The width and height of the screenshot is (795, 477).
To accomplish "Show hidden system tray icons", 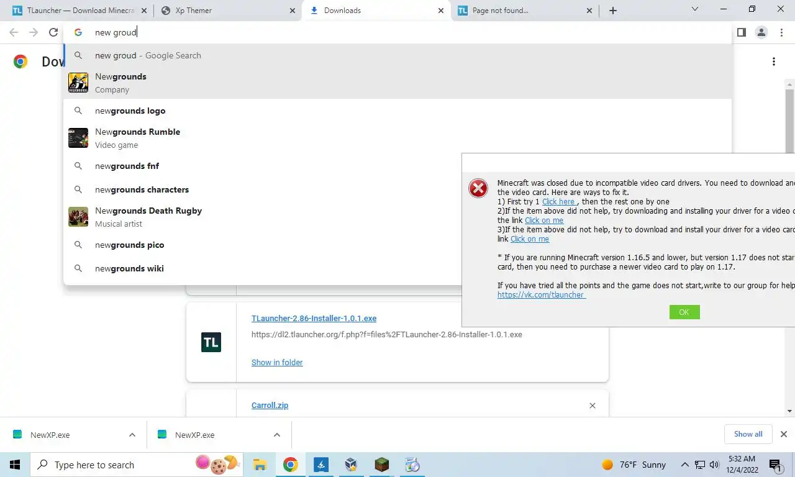I will [685, 465].
